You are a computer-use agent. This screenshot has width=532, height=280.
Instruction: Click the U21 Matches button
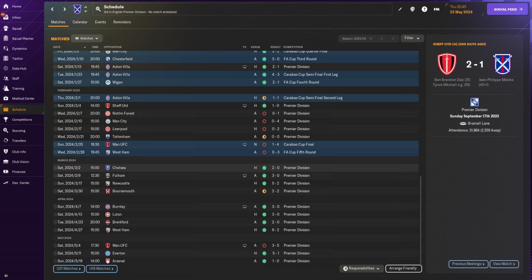(69, 269)
